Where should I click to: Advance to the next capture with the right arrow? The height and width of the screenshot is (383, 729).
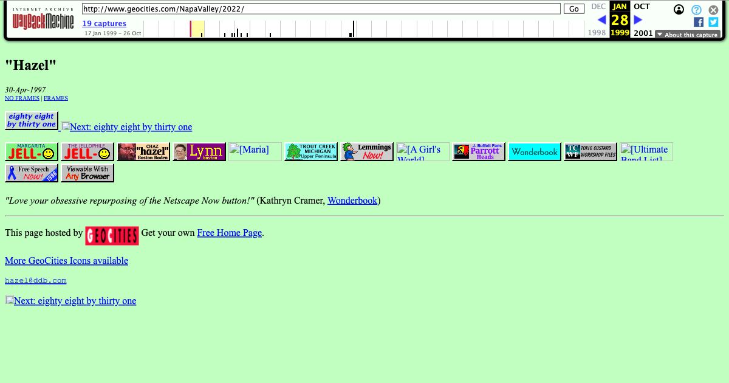click(638, 19)
